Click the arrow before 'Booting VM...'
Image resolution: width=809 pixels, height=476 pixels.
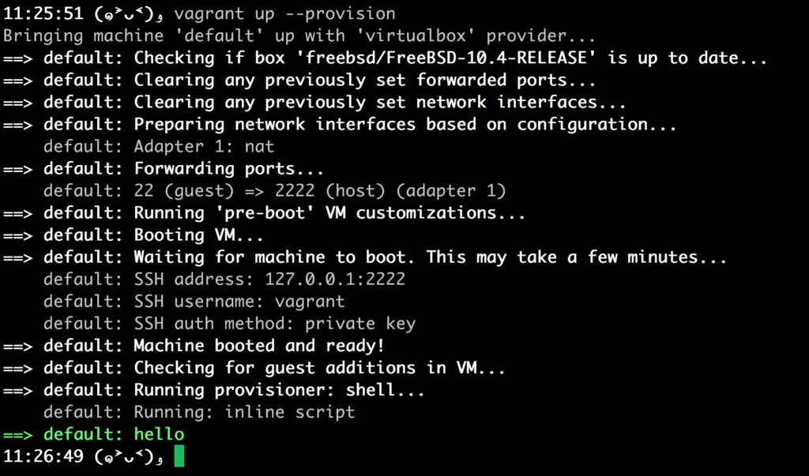(x=18, y=236)
